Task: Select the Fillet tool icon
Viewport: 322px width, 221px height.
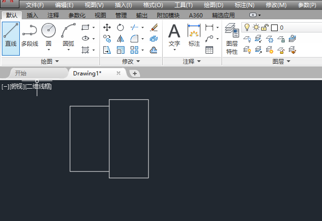Action: [x=134, y=39]
